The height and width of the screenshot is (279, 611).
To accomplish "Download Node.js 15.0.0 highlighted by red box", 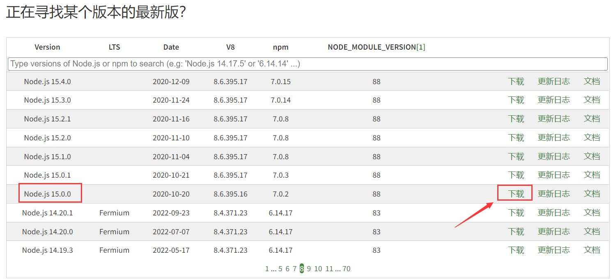I will tap(515, 193).
